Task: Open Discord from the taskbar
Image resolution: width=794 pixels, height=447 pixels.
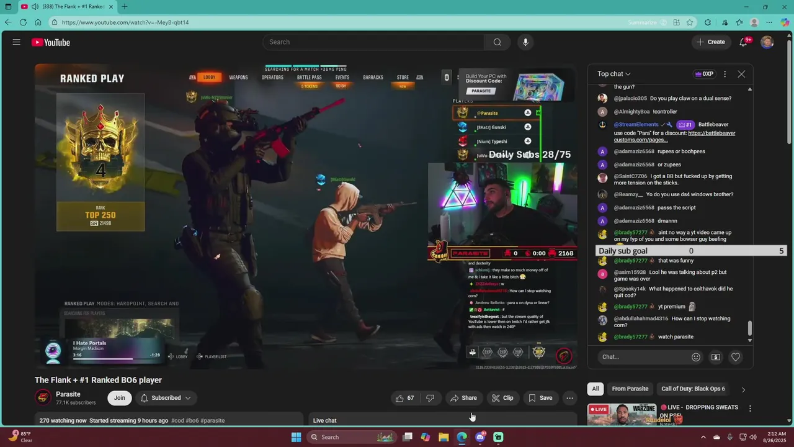Action: (x=480, y=437)
